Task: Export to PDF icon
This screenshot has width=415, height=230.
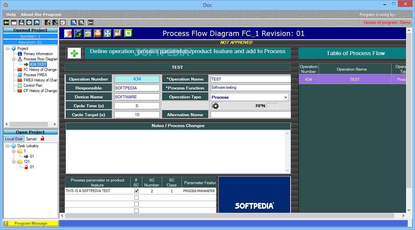Action: click(x=118, y=33)
